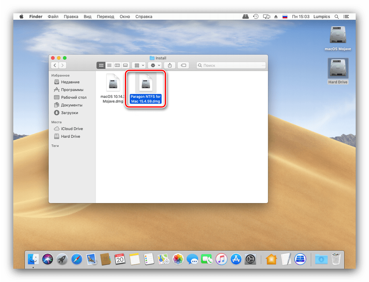Open iTunes music from the Dock
This screenshot has height=282, width=369.
coord(222,259)
